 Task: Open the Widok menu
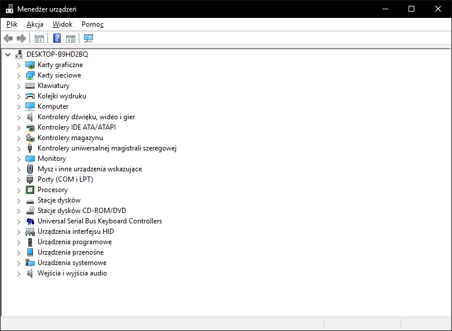[63, 24]
